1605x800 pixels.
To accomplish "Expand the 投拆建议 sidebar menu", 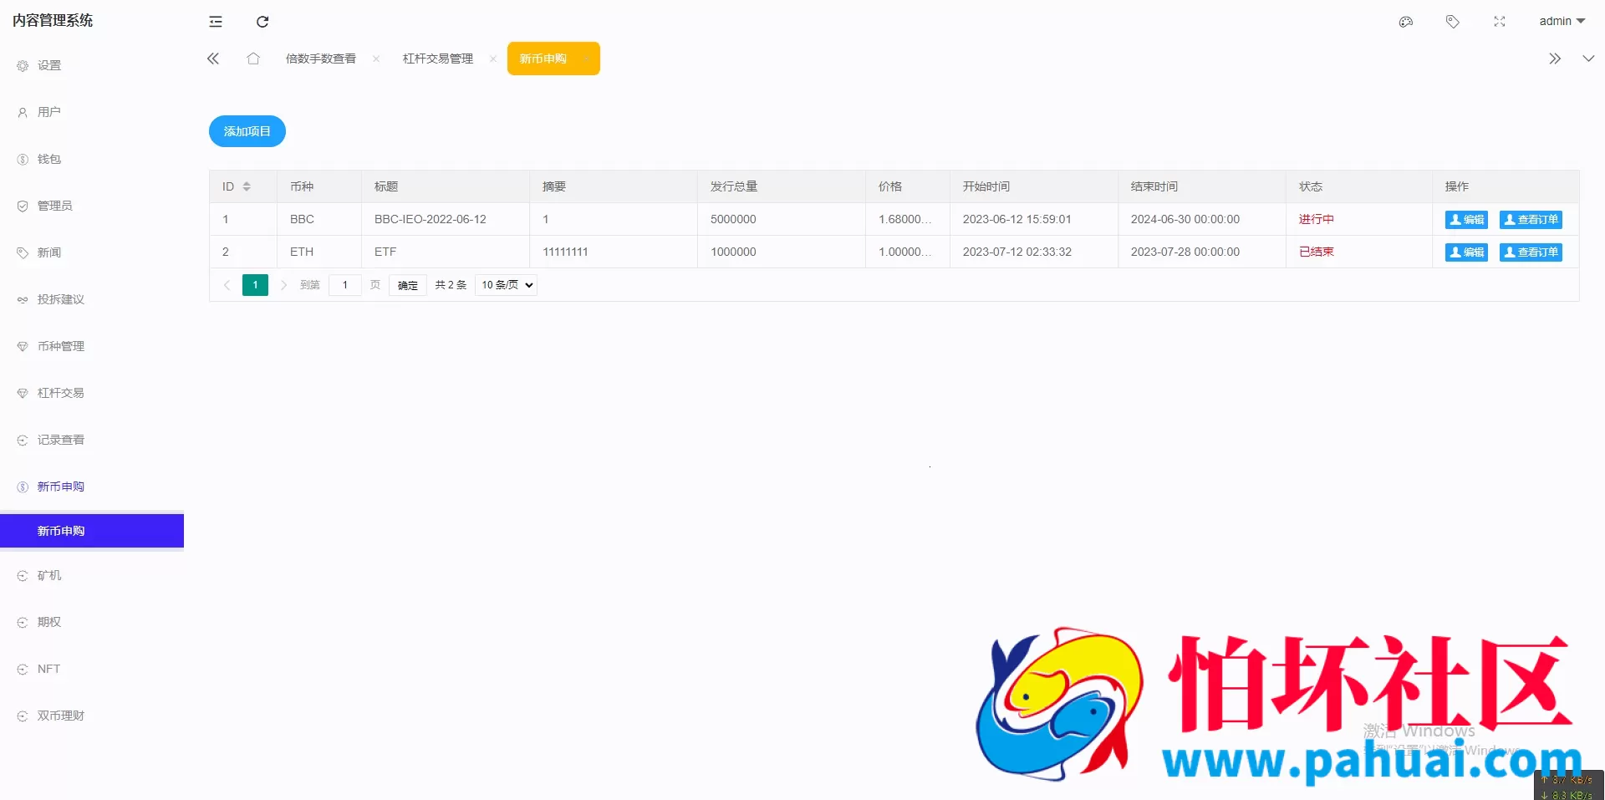I will point(92,299).
